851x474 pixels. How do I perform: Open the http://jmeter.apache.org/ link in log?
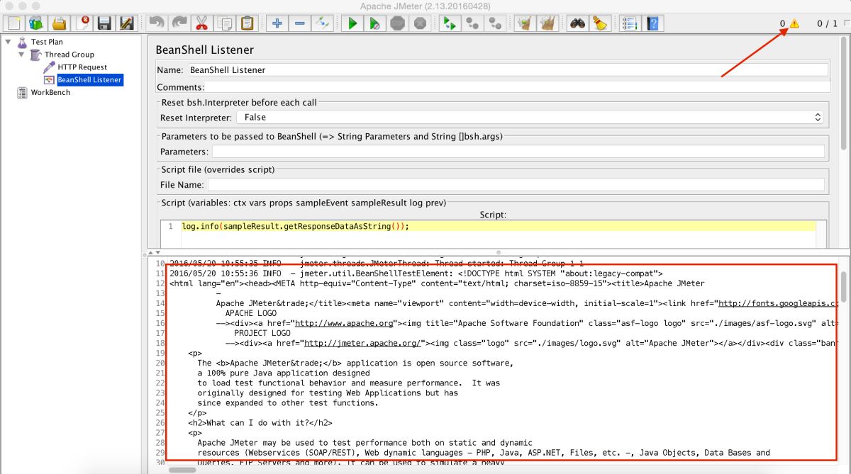pos(364,343)
